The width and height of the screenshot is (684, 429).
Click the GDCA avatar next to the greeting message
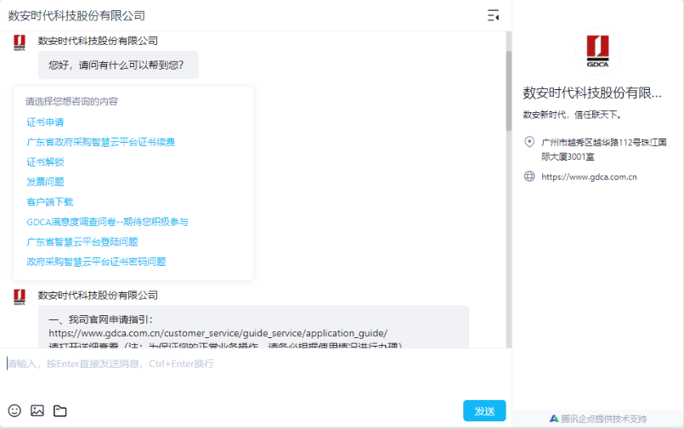click(x=20, y=42)
